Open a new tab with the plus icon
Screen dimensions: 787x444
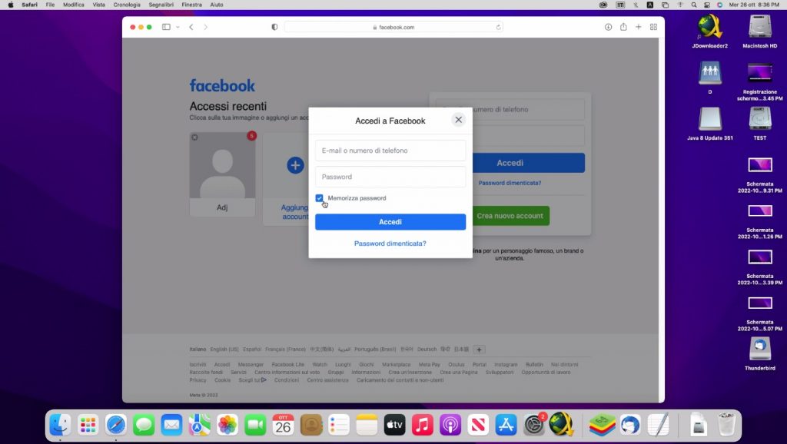point(639,26)
